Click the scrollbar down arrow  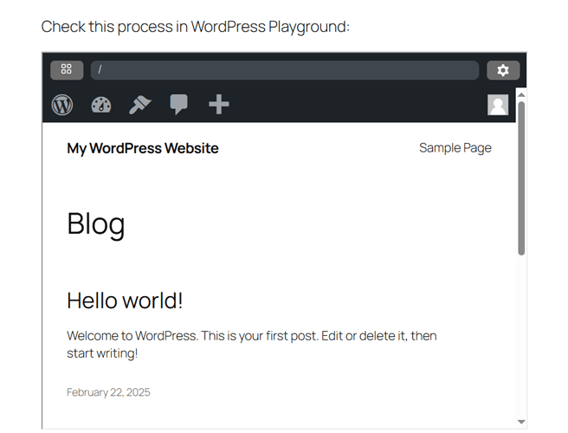click(521, 422)
